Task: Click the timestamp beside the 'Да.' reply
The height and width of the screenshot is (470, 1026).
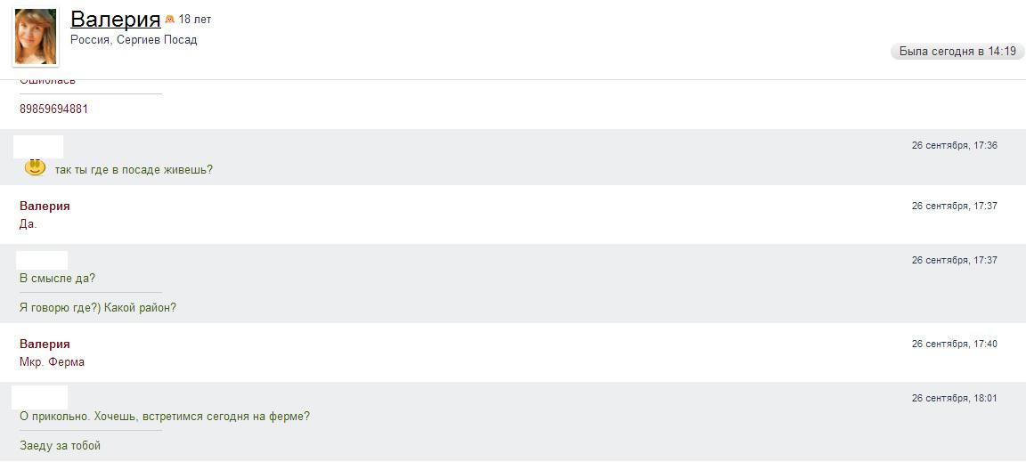Action: coord(954,206)
